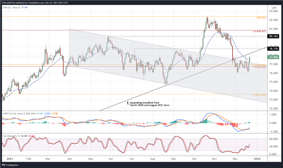Click the EMA value 77.491

(x=25, y=7)
